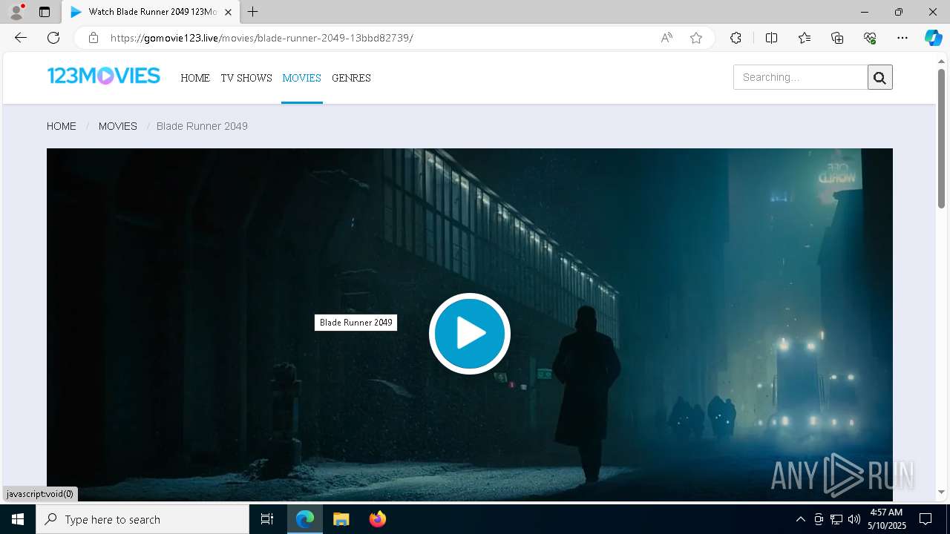The image size is (950, 534).
Task: Click the page vertical scrollbar thumb
Action: click(942, 138)
